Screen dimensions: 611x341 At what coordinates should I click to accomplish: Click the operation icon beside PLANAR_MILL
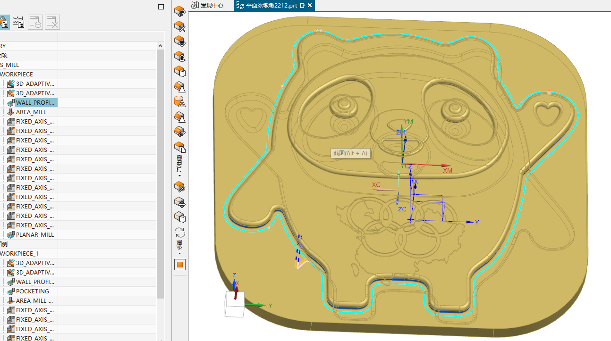[11, 234]
